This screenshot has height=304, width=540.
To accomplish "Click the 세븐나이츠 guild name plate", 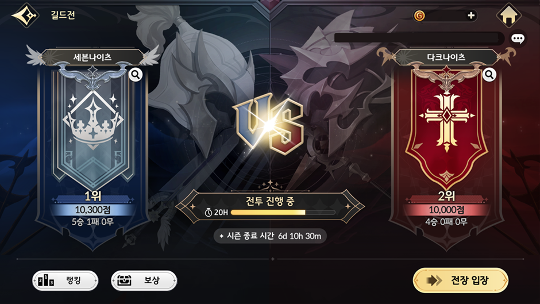I will tap(92, 57).
